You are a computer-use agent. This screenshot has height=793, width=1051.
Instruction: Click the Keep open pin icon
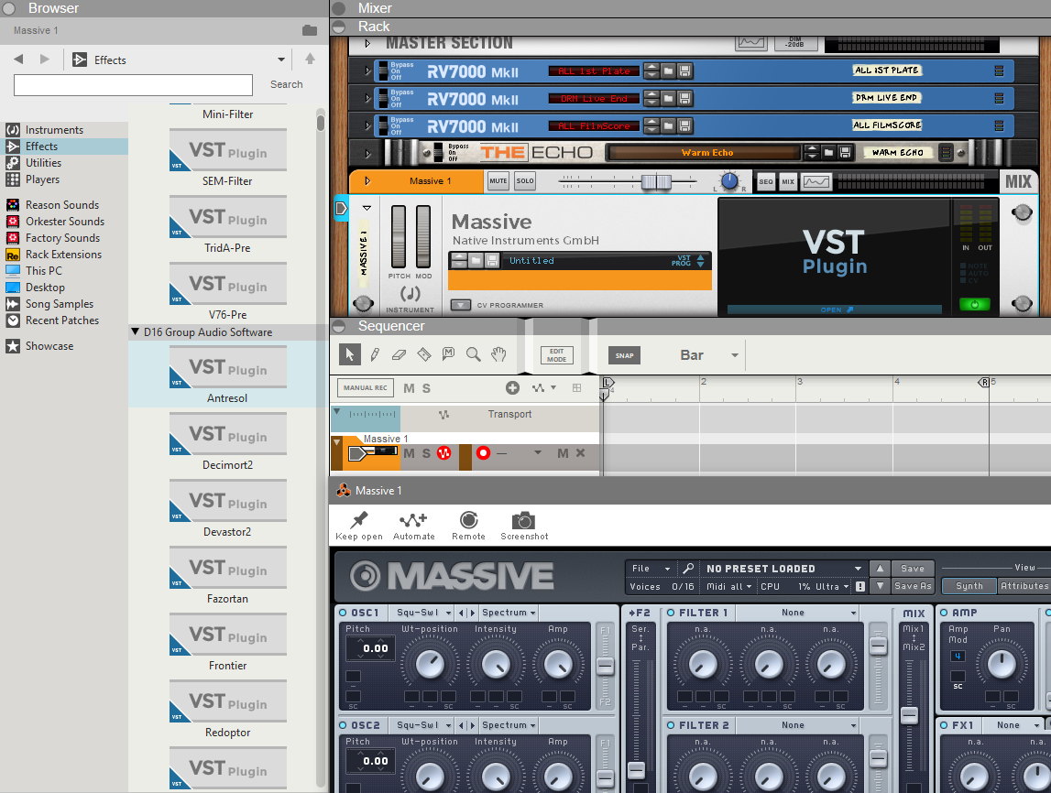[x=359, y=521]
